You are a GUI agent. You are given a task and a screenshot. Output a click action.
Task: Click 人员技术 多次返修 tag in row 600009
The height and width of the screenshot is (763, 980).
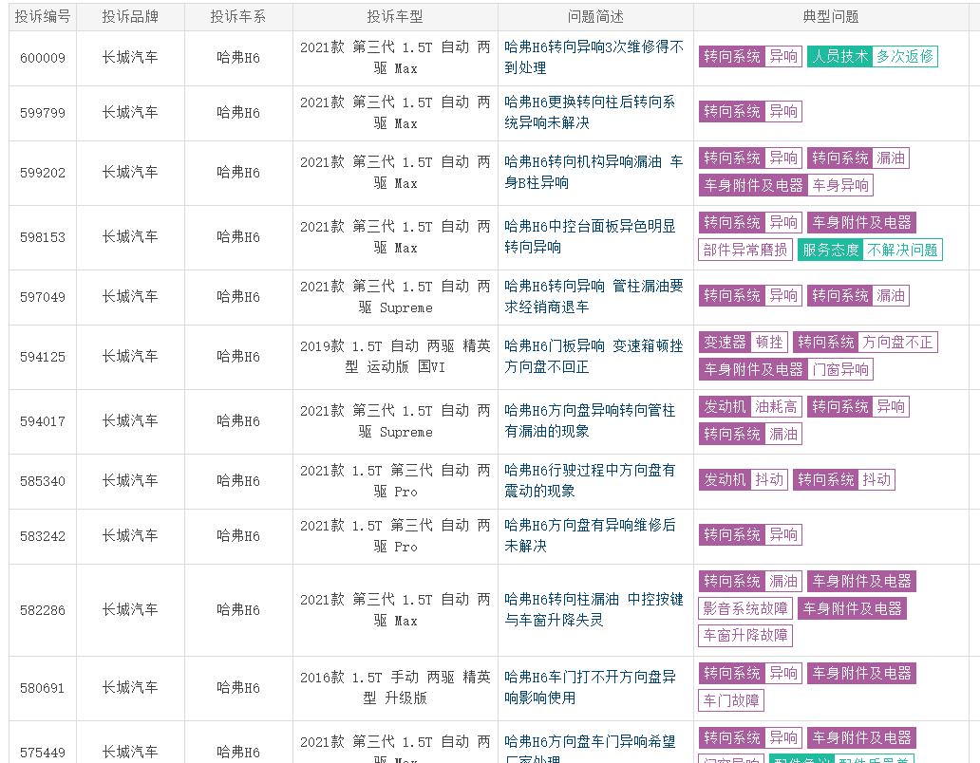(873, 57)
